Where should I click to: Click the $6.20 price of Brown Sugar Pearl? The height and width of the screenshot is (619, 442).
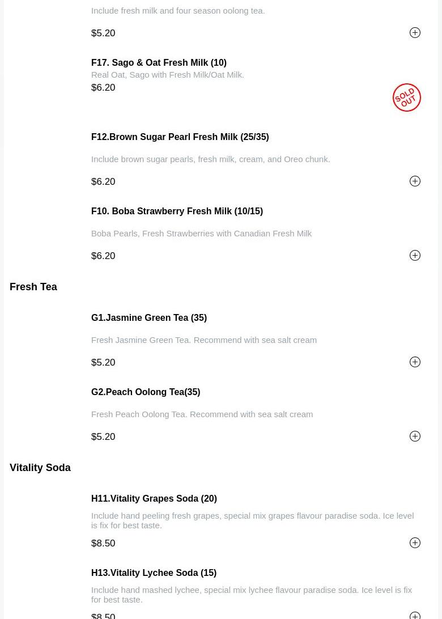click(x=103, y=182)
